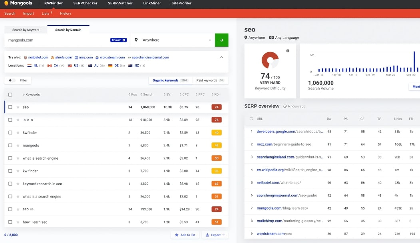Sort by Search column
The width and height of the screenshot is (420, 243).
click(x=147, y=94)
